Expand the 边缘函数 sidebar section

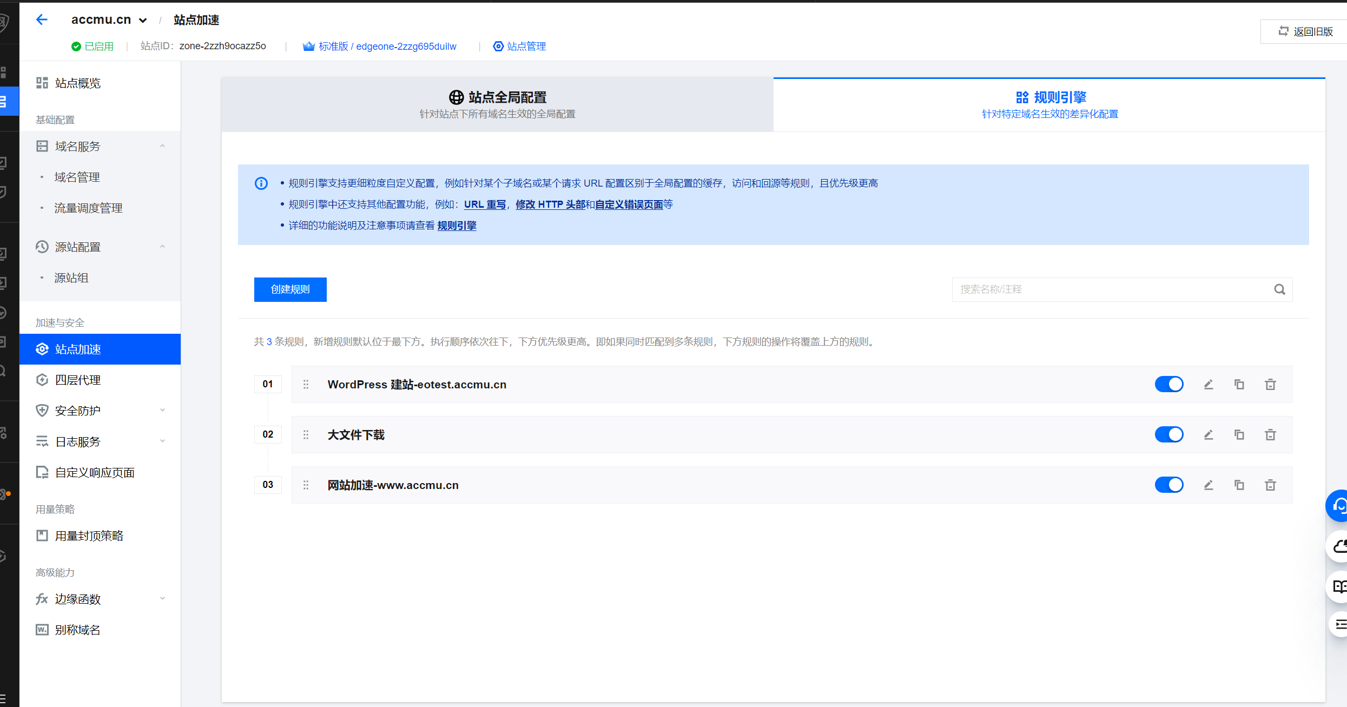coord(100,599)
